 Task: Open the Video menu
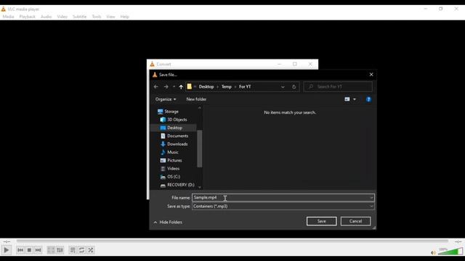[x=62, y=17]
